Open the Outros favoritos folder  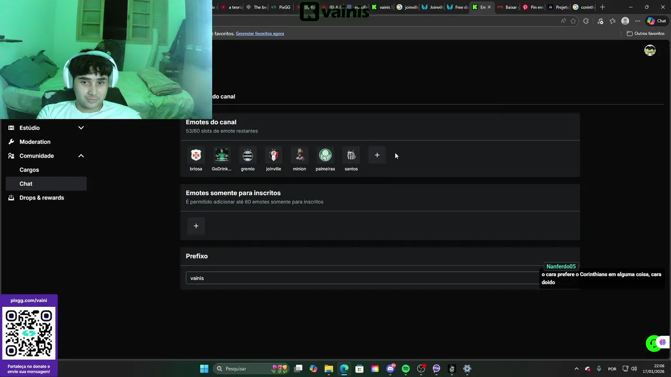point(646,34)
